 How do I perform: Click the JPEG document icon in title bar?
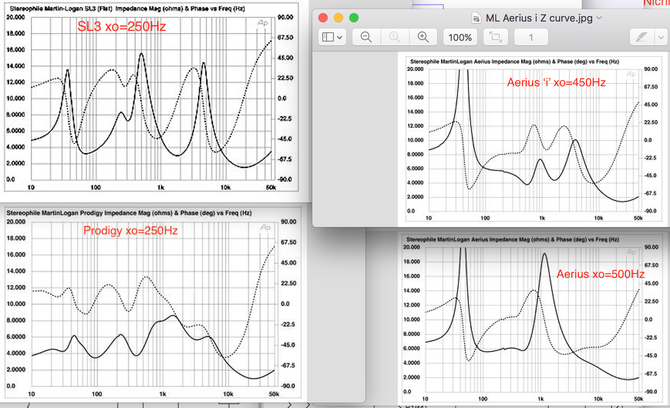point(476,18)
